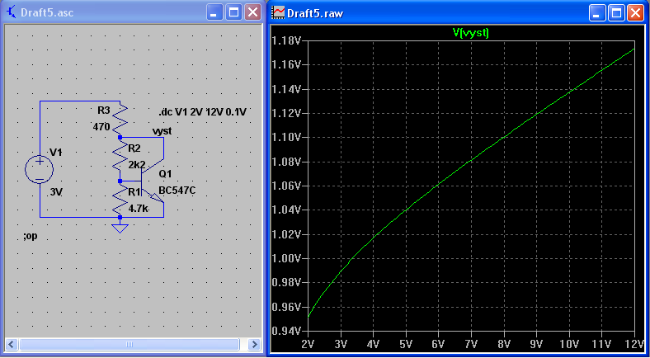Close the Draft5.raw plot window
Screen dimensions: 650x358
click(634, 14)
